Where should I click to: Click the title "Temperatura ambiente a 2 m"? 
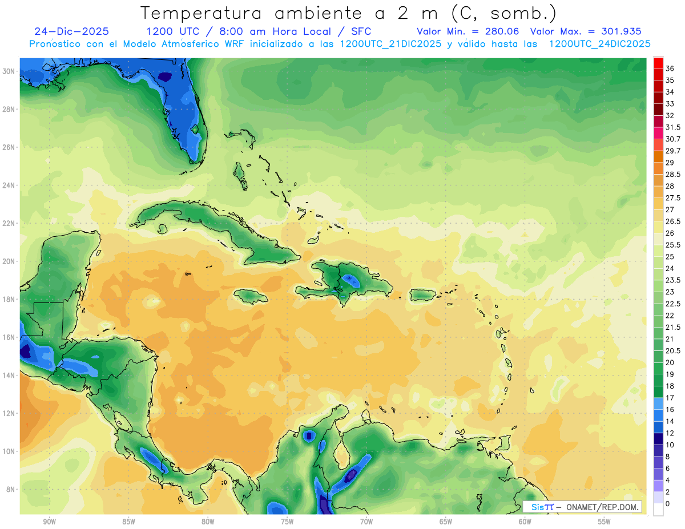(x=292, y=13)
